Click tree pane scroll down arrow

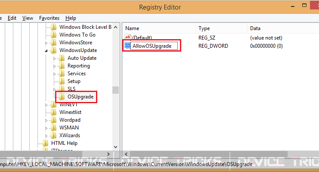pyautogui.click(x=115, y=147)
